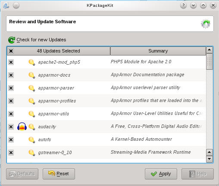Deselect the audacity package checkbox
Image resolution: width=219 pixels, height=186 pixels.
point(11,127)
